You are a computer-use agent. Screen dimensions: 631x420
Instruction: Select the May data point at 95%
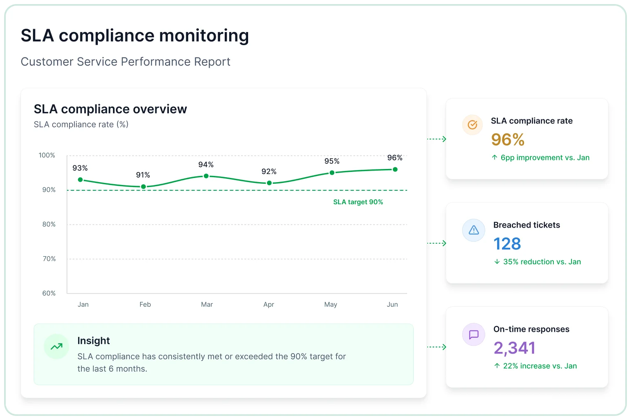pyautogui.click(x=332, y=173)
